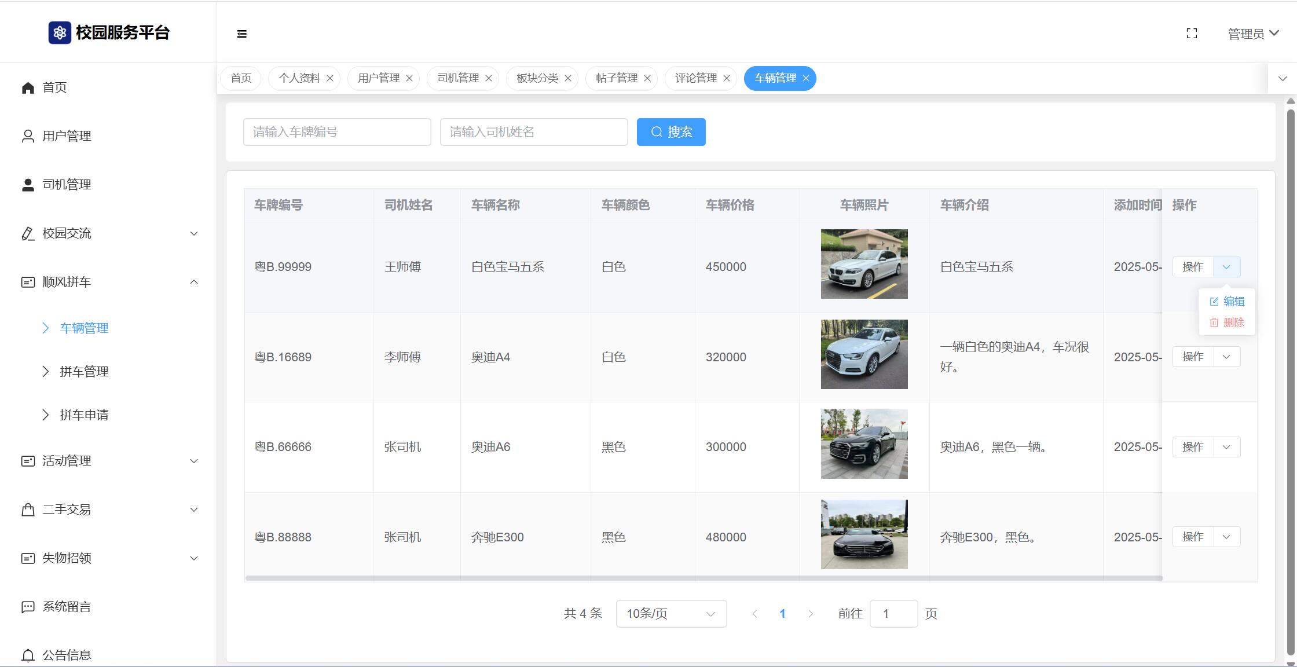Click the 搜索 button
This screenshot has width=1297, height=667.
pos(671,132)
